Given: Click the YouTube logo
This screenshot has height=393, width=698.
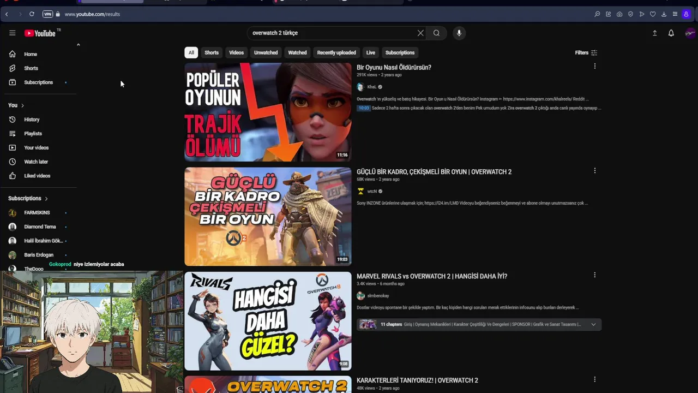Looking at the screenshot, I should [40, 33].
